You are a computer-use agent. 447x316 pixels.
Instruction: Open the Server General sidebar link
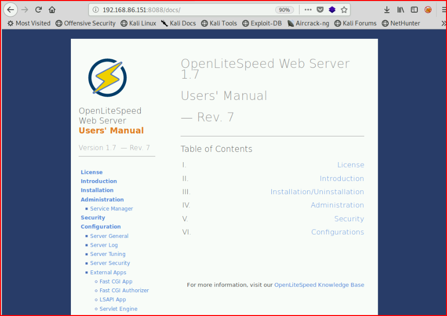tap(109, 236)
